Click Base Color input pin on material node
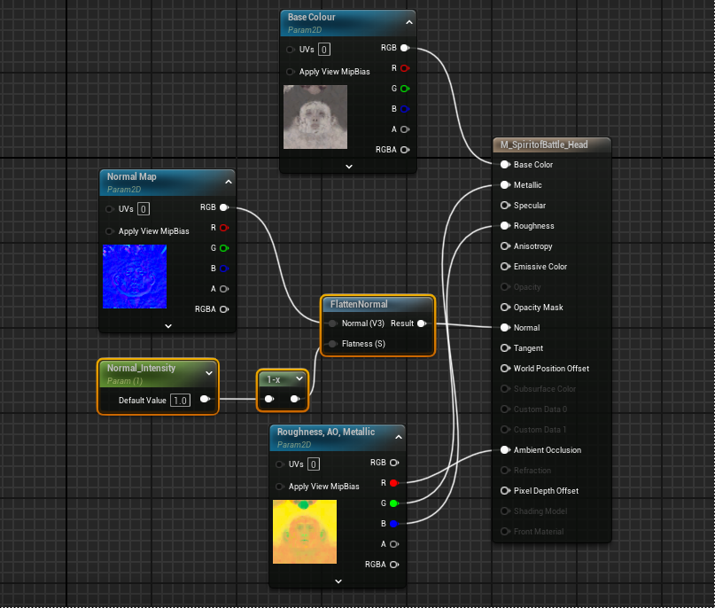Screen dimensions: 715x608 tap(505, 165)
